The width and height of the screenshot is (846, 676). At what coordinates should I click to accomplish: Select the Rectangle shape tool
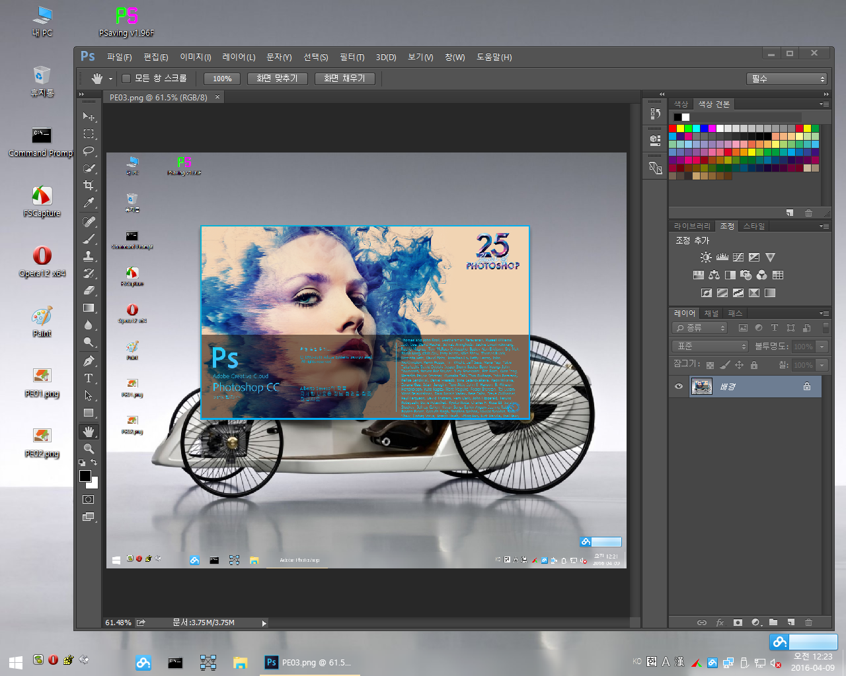coord(89,413)
